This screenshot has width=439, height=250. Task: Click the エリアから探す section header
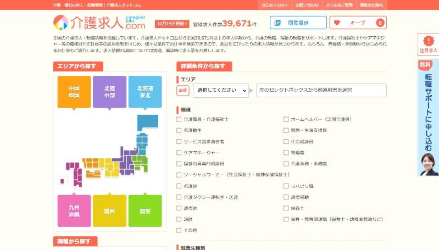(78, 66)
